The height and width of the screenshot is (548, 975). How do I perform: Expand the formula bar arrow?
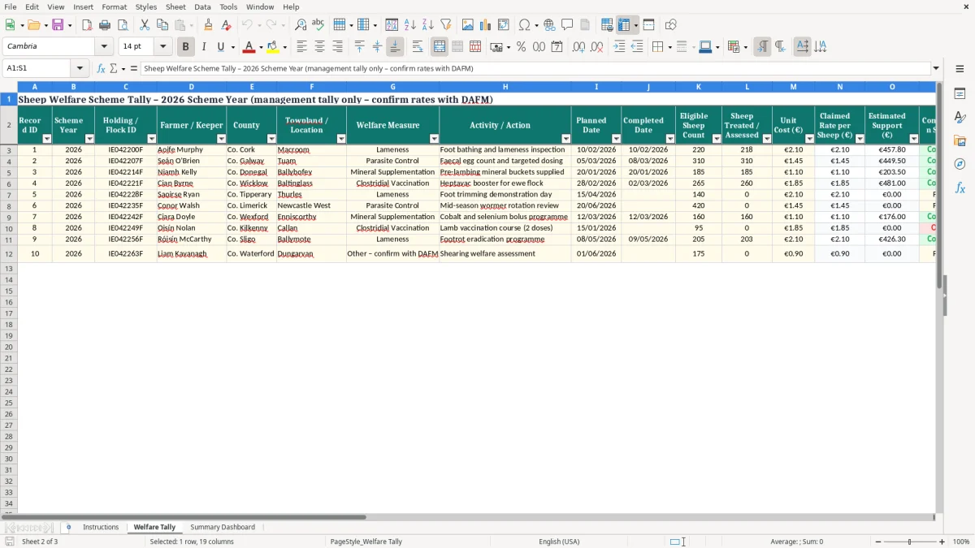pyautogui.click(x=936, y=69)
